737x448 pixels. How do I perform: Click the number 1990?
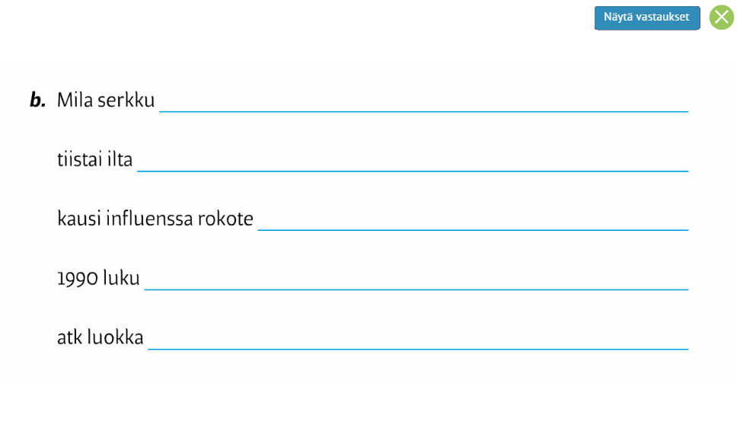click(77, 279)
